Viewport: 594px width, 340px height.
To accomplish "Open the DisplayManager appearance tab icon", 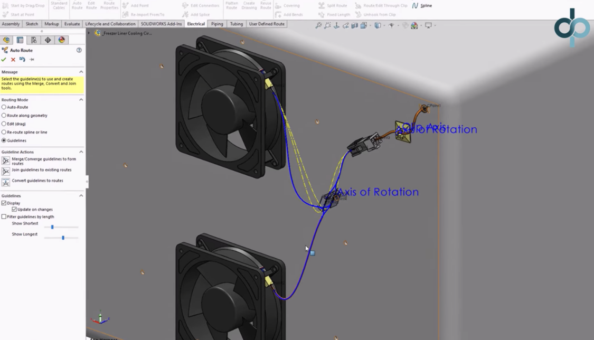I will tap(62, 40).
